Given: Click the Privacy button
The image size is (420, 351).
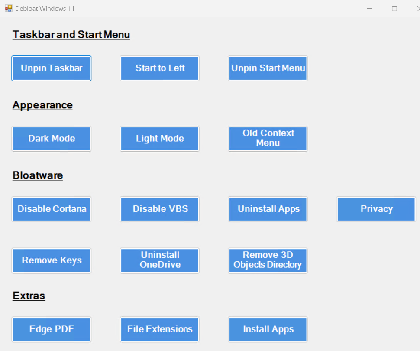Looking at the screenshot, I should tap(376, 209).
